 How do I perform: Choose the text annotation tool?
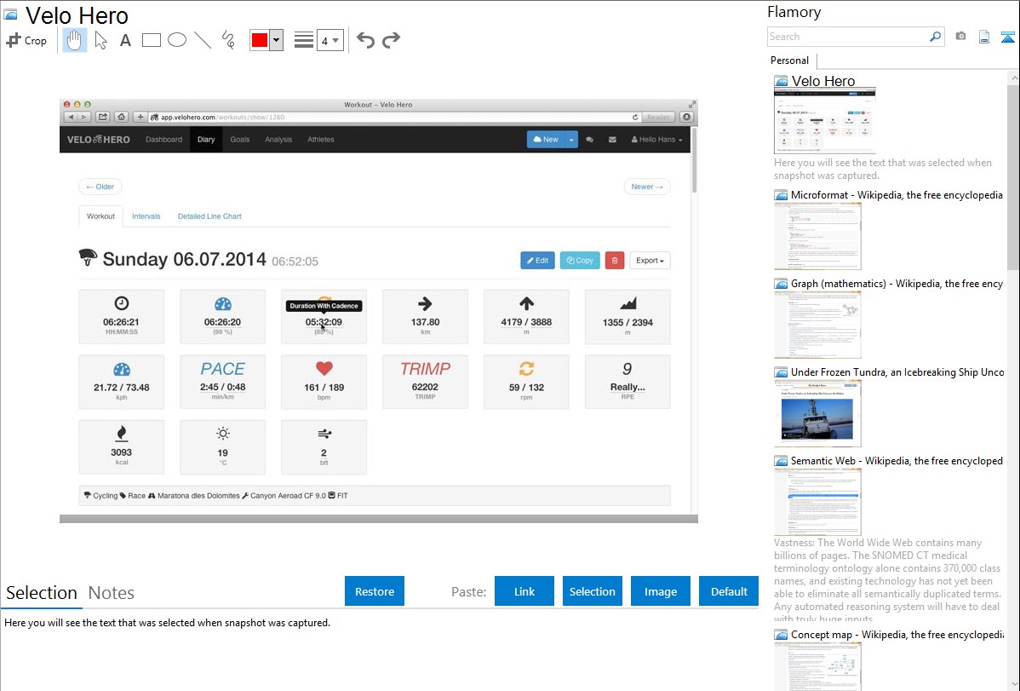pyautogui.click(x=125, y=40)
